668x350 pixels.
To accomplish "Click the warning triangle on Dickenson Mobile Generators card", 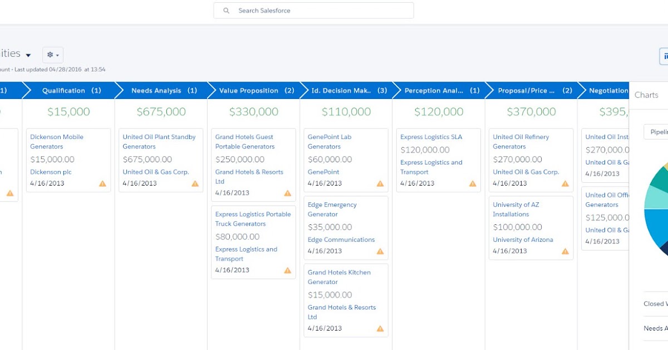I will (103, 183).
